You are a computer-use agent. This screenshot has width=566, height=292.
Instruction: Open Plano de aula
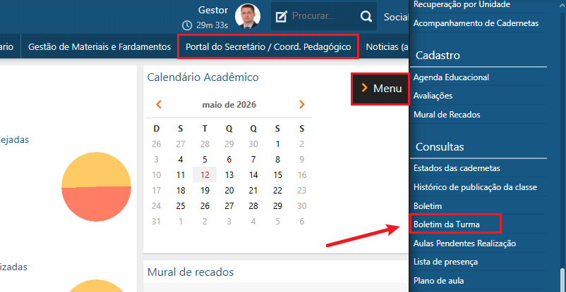click(x=438, y=281)
